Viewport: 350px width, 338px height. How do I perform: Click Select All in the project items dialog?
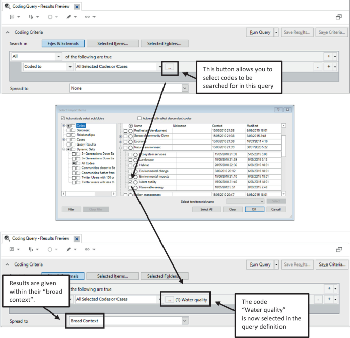[x=206, y=209]
